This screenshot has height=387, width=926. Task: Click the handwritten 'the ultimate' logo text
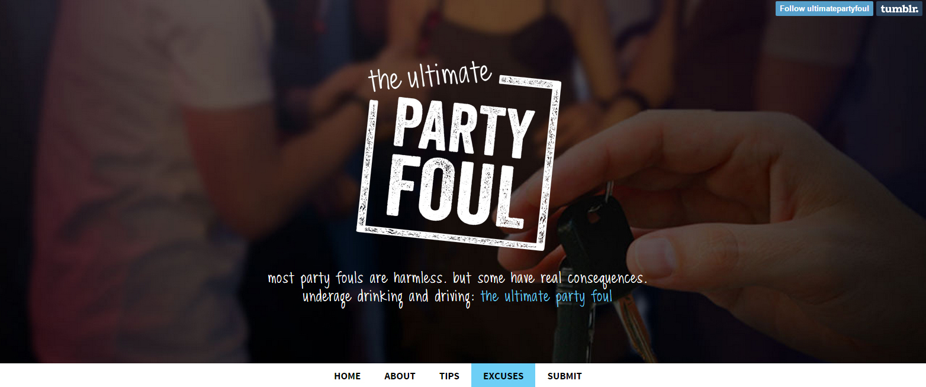(430, 76)
